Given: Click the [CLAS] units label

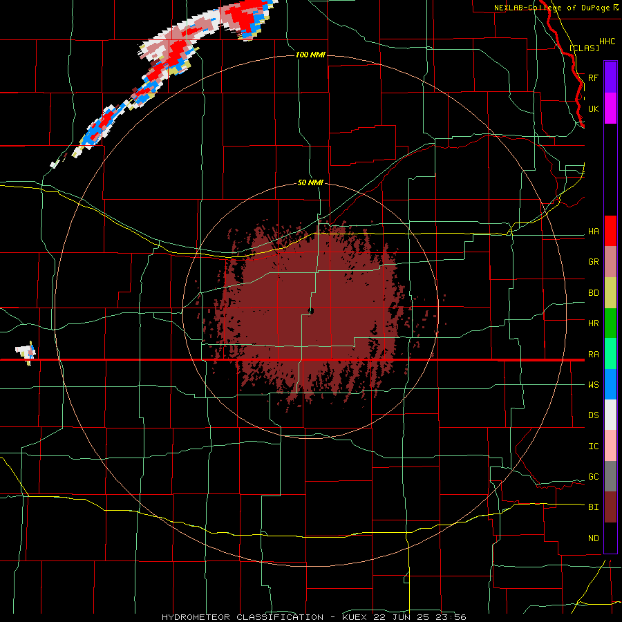Looking at the screenshot, I should click(584, 48).
